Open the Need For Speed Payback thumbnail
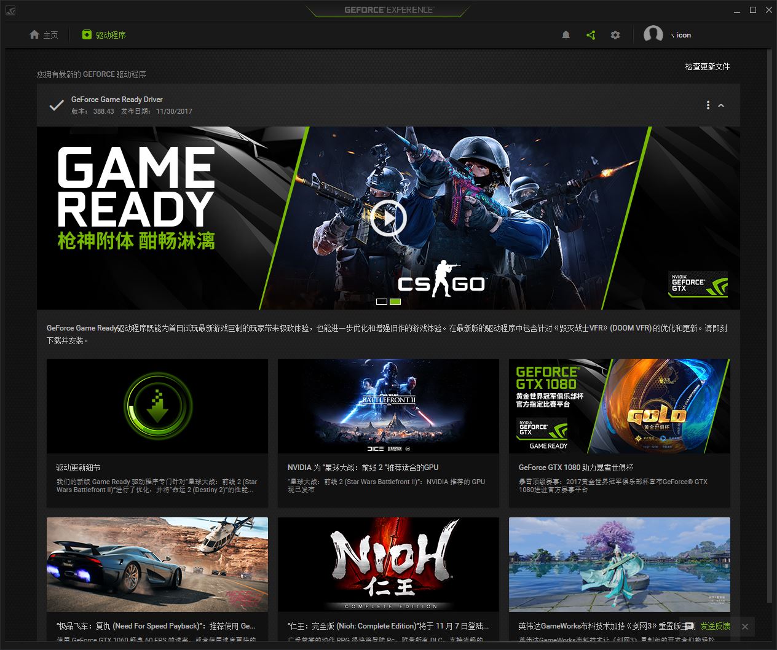Viewport: 777px width, 650px height. click(x=157, y=565)
